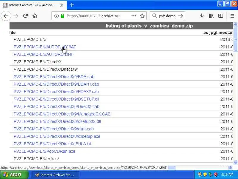Bookmark this page with the star
Screen dimensions: 238x179
142,16
